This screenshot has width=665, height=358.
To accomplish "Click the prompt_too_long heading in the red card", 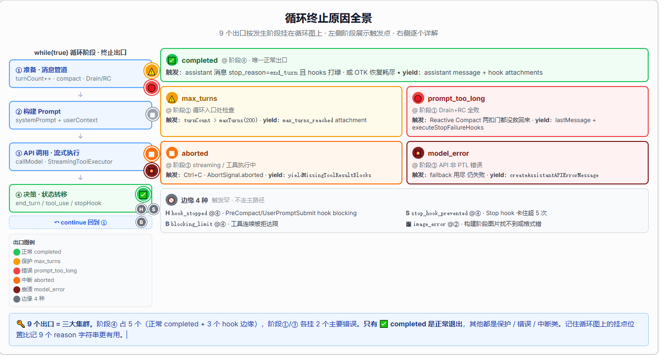I will coord(456,98).
